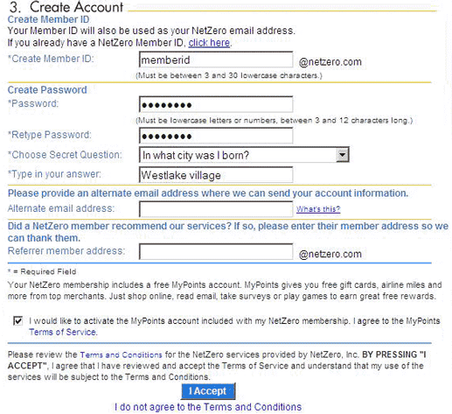
Task: Focus the Alternate email address field
Action: pos(216,209)
